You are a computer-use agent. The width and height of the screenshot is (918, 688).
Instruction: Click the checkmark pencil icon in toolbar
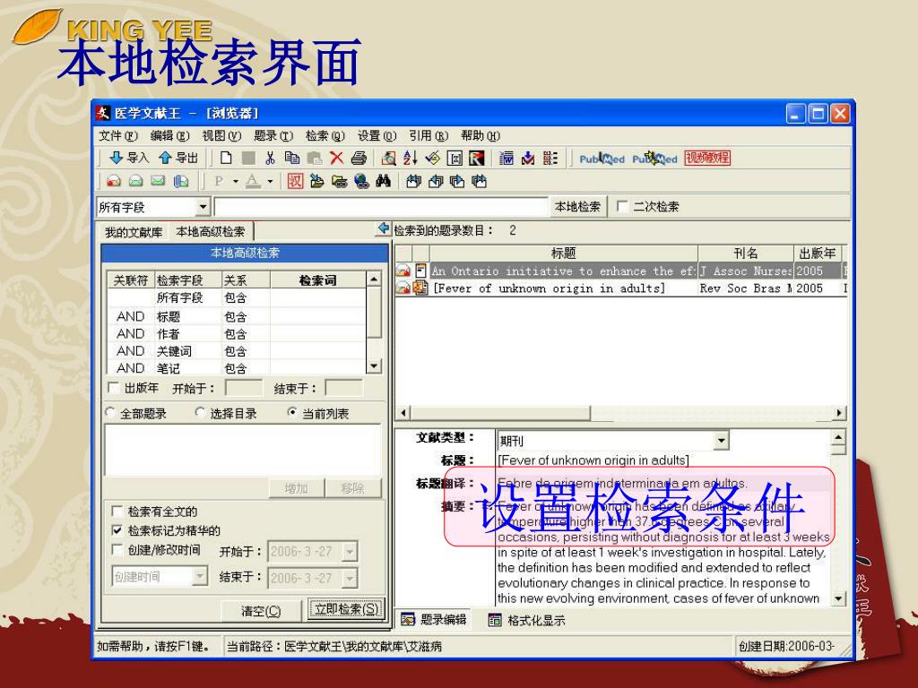click(433, 158)
